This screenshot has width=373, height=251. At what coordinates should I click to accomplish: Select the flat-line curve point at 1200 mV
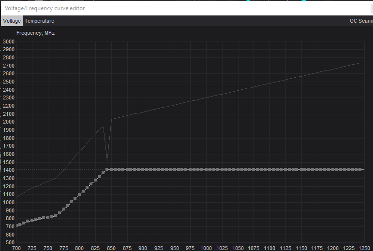(x=332, y=169)
